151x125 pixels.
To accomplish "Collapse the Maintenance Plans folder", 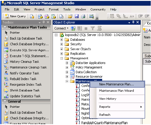I will pyautogui.click(x=67, y=81).
